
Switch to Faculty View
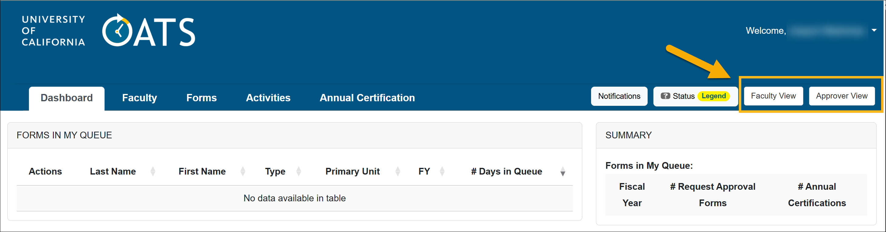coord(773,96)
